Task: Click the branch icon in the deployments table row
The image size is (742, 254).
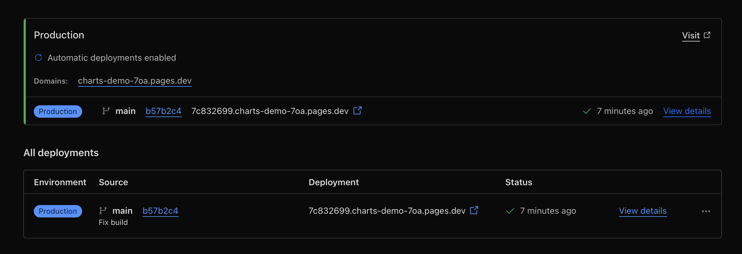Action: click(x=103, y=211)
